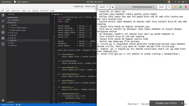Close the DOWNLOAD VIDEO banner
189x106 pixels.
point(182,103)
